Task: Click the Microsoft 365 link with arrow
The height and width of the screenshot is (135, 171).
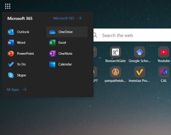Action: [68, 18]
